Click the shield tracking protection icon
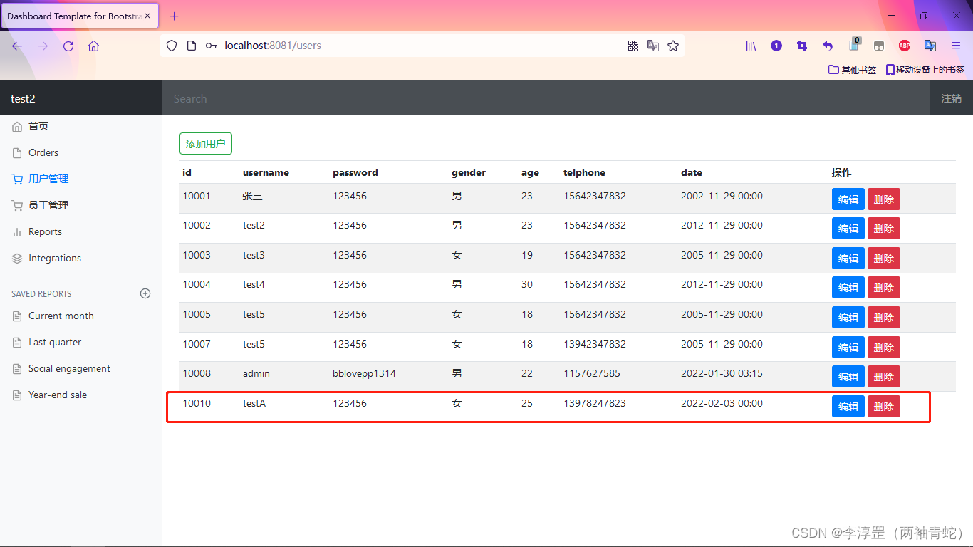This screenshot has width=973, height=547. pos(172,46)
